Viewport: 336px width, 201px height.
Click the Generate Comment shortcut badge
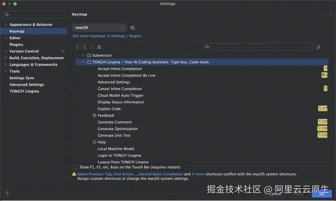pos(322,122)
